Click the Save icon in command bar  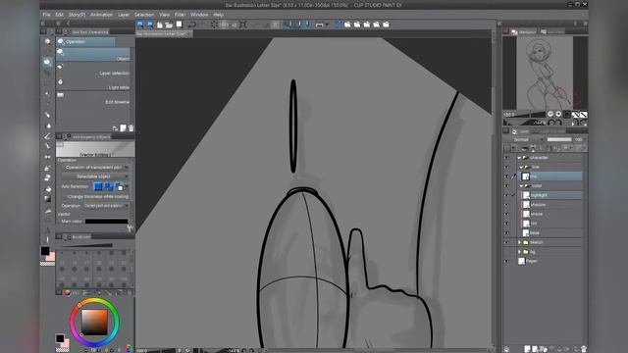pos(179,25)
